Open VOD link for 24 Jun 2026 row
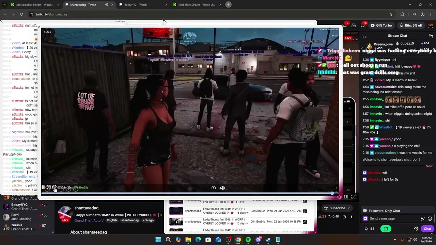The width and height of the screenshot is (436, 245). 305,211
